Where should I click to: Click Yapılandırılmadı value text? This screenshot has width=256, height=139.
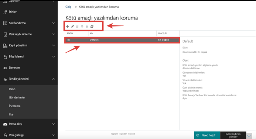point(190,91)
